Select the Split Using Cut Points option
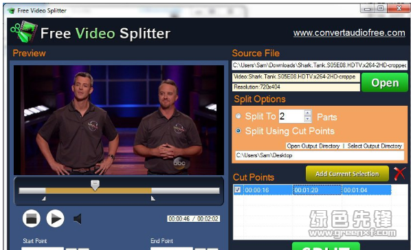Image resolution: width=411 pixels, height=250 pixels. pyautogui.click(x=238, y=130)
